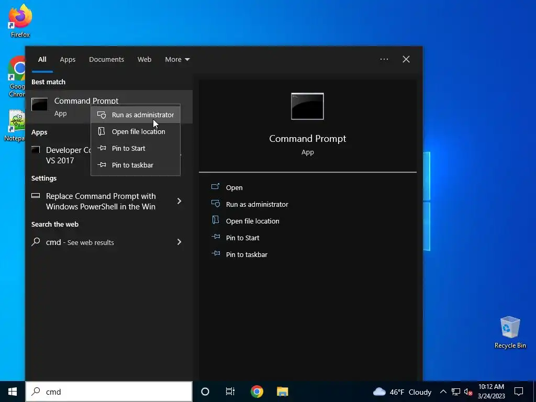Choose Pin to taskbar in context menu
The width and height of the screenshot is (536, 402).
[x=136, y=165]
